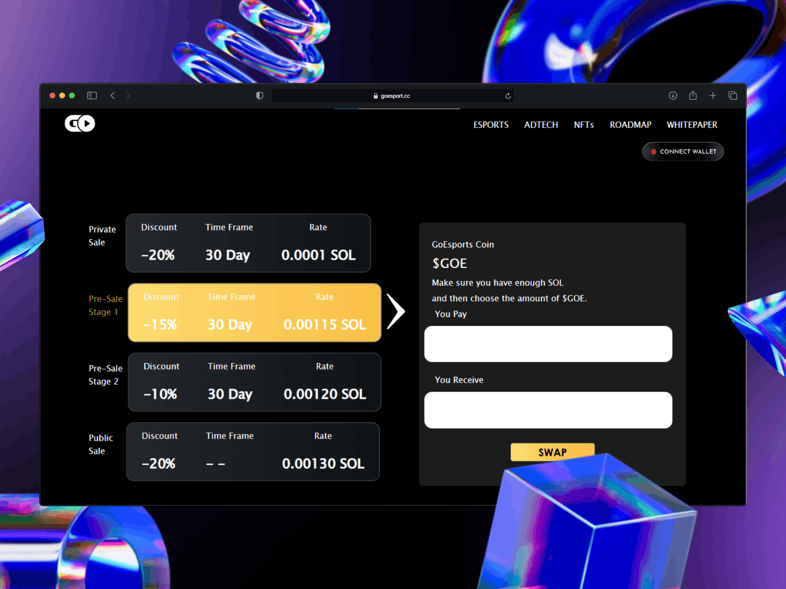786x589 pixels.
Task: Click the You Receive label
Action: 459,380
